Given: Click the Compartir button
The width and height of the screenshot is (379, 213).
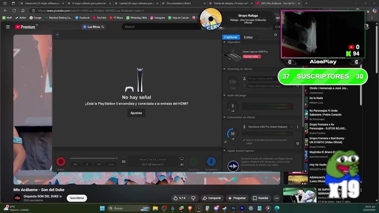Looking at the screenshot, I should [x=212, y=198].
